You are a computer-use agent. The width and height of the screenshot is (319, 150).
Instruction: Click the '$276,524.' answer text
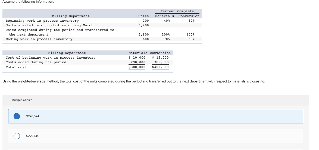tap(33, 116)
